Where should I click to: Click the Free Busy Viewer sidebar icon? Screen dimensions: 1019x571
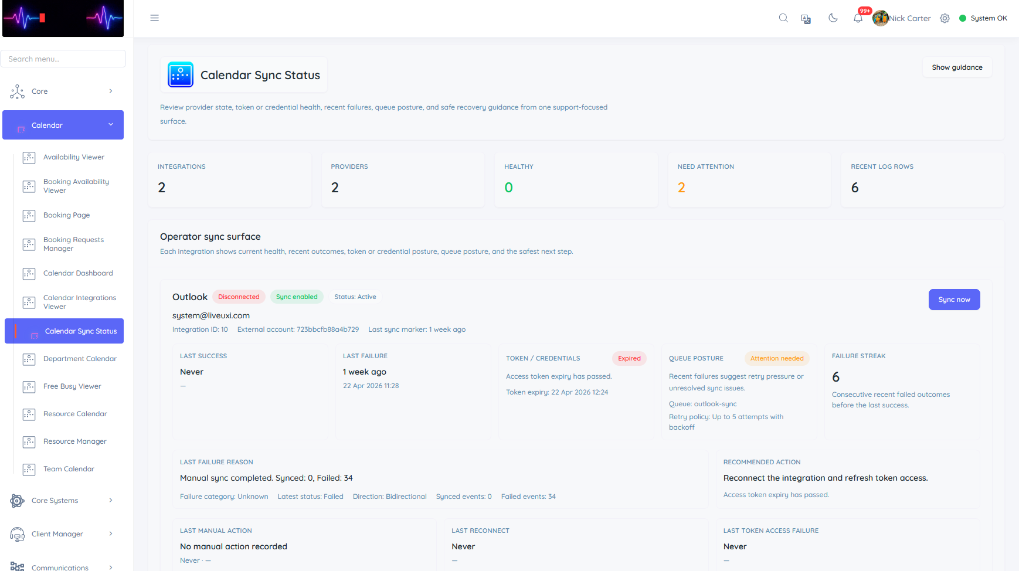[29, 386]
